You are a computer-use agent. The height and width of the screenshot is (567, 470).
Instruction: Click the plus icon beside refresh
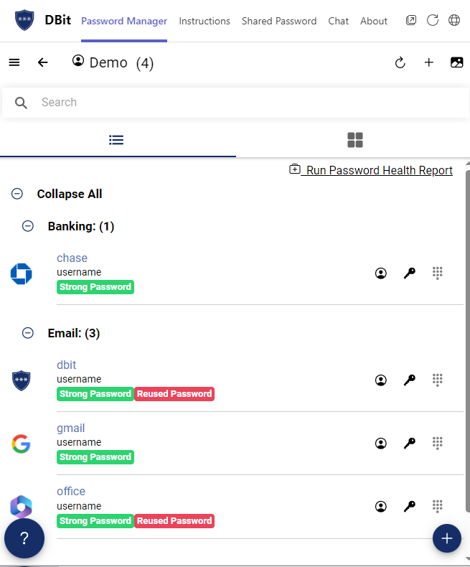click(429, 62)
